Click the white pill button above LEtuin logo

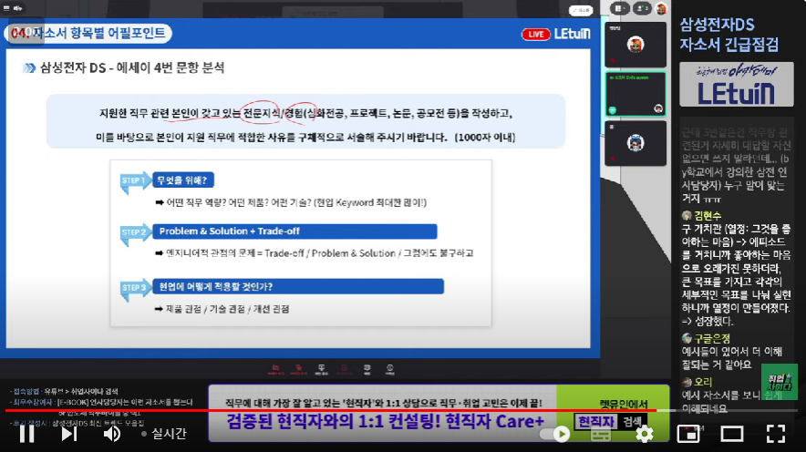click(581, 10)
